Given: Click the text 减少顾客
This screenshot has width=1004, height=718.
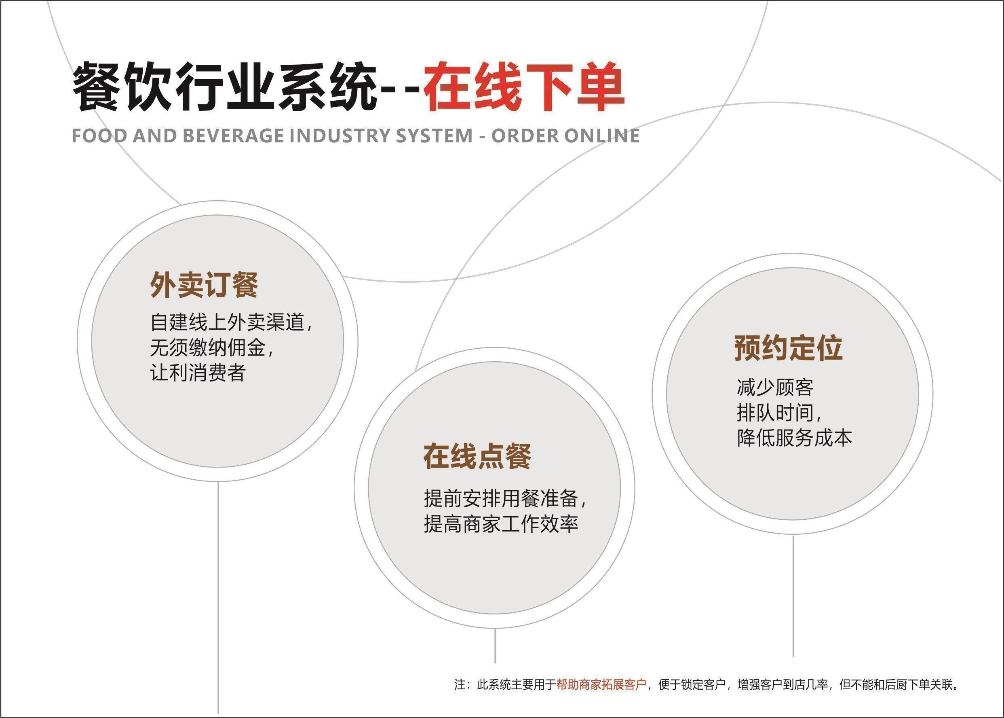Looking at the screenshot, I should [x=775, y=388].
